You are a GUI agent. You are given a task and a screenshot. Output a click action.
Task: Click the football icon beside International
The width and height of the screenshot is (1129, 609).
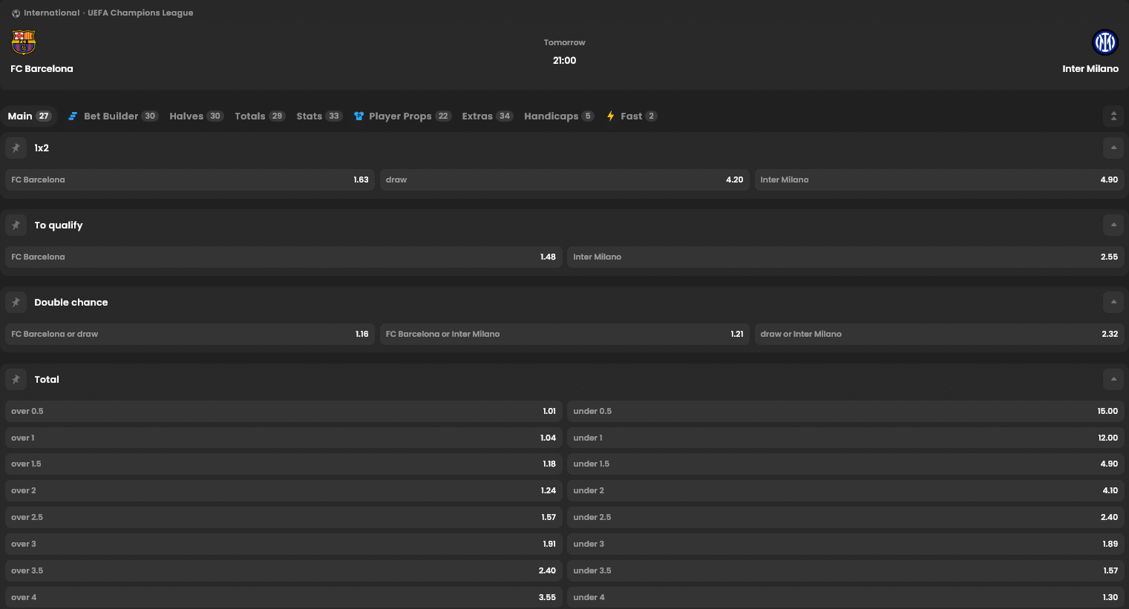(x=16, y=13)
